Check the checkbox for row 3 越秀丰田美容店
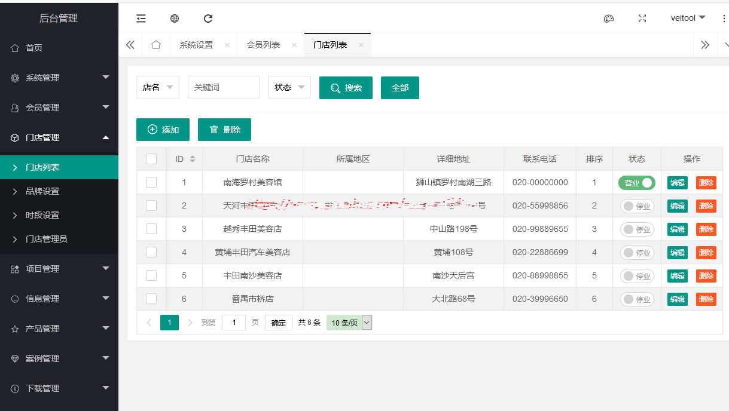 (151, 229)
